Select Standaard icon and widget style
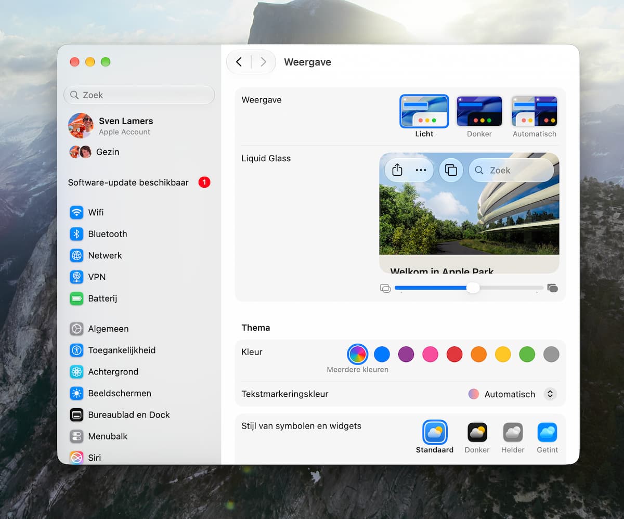The image size is (624, 519). [x=435, y=437]
